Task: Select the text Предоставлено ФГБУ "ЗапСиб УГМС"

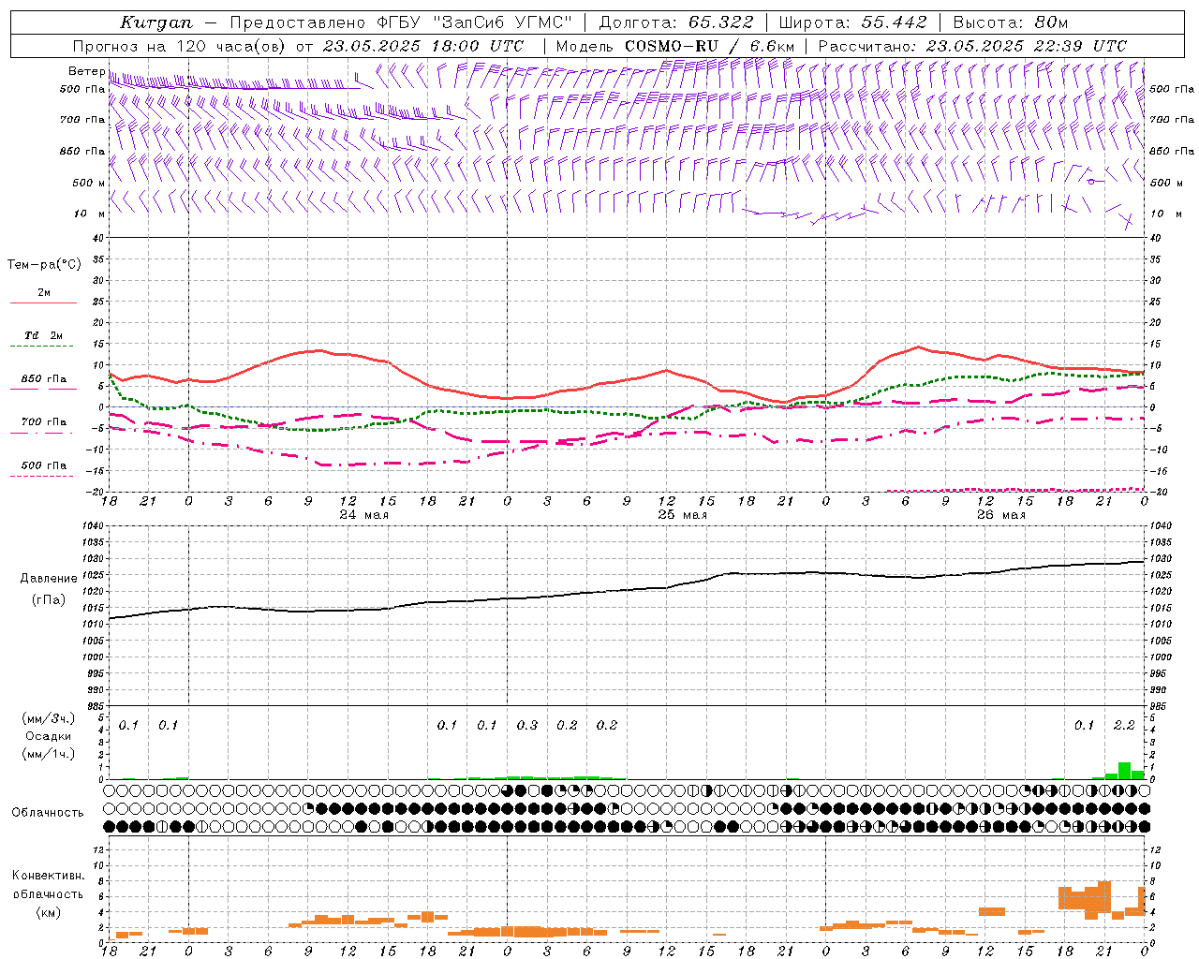Action: 401,22
